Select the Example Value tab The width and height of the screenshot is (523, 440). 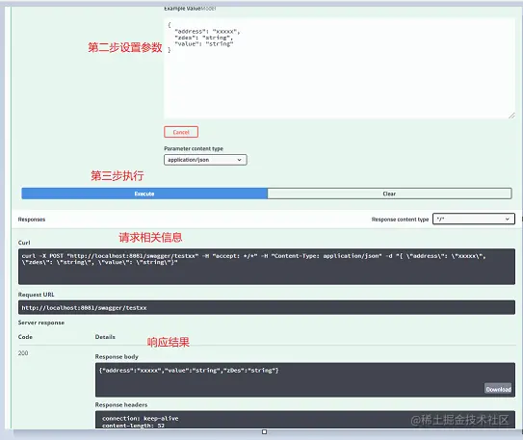point(182,9)
